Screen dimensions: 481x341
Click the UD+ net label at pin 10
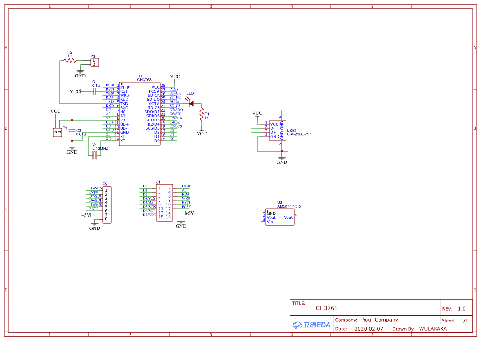pyautogui.click(x=109, y=122)
